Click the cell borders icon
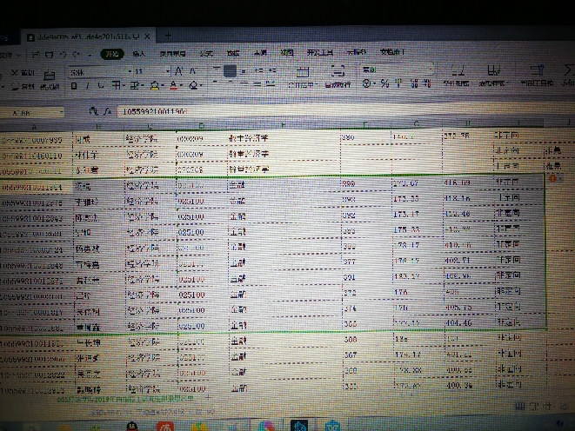Image resolution: width=575 pixels, height=431 pixels. [x=116, y=85]
